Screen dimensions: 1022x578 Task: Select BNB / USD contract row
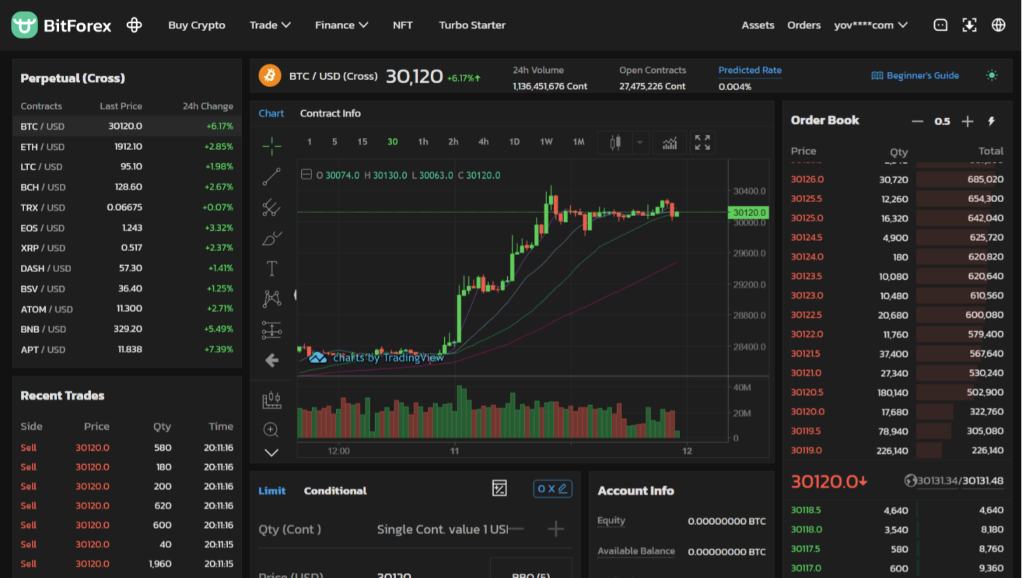click(127, 329)
